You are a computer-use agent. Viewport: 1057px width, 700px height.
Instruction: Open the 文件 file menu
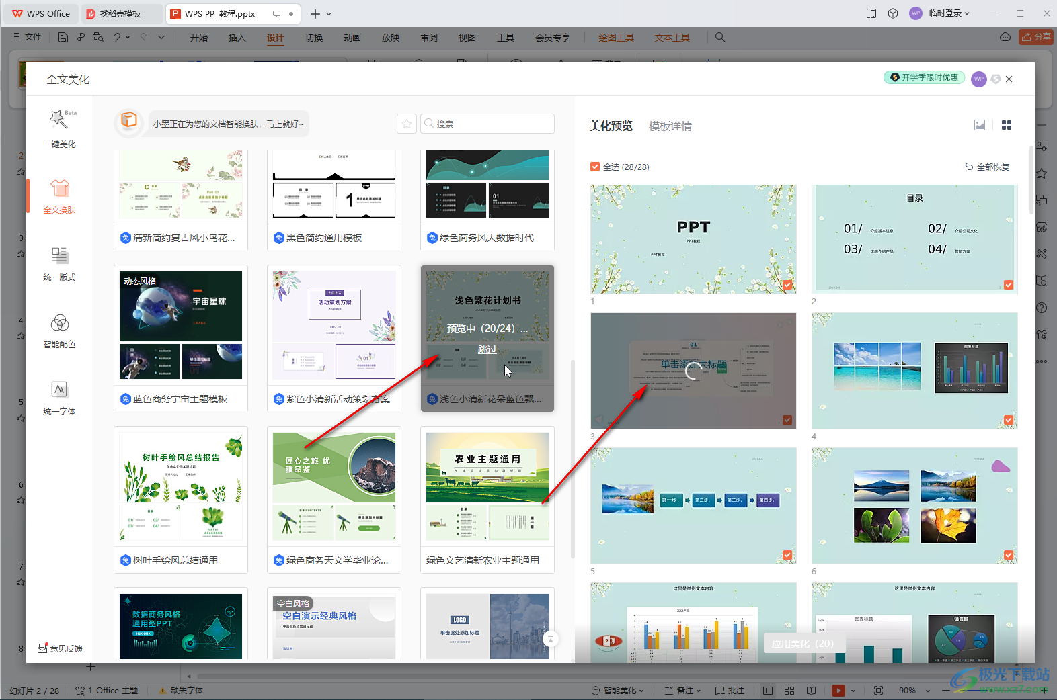(28, 37)
